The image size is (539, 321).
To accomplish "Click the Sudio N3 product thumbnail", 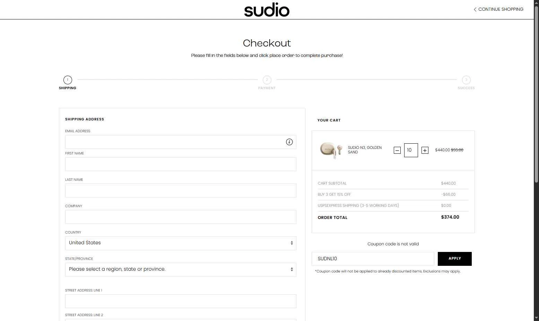I will pyautogui.click(x=331, y=150).
